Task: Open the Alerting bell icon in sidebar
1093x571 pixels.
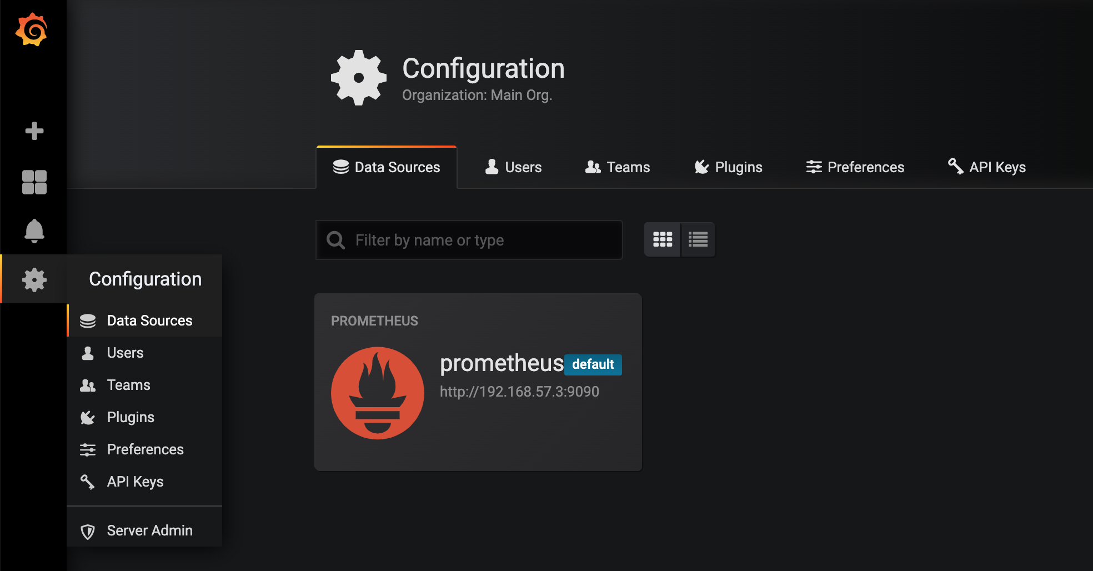Action: tap(34, 231)
